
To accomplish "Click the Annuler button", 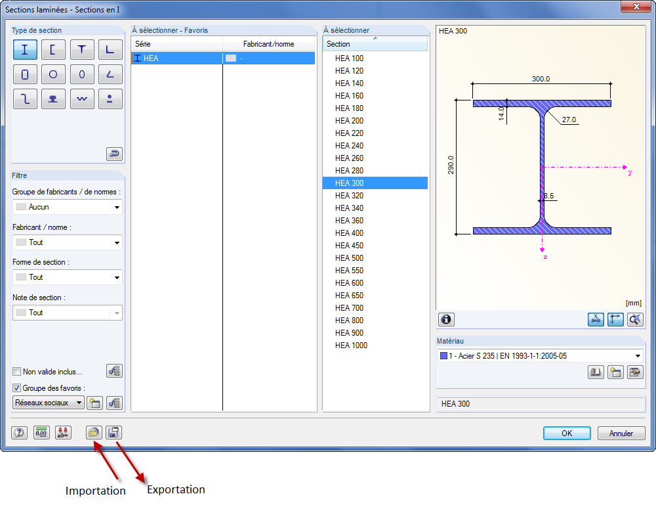I will (621, 433).
